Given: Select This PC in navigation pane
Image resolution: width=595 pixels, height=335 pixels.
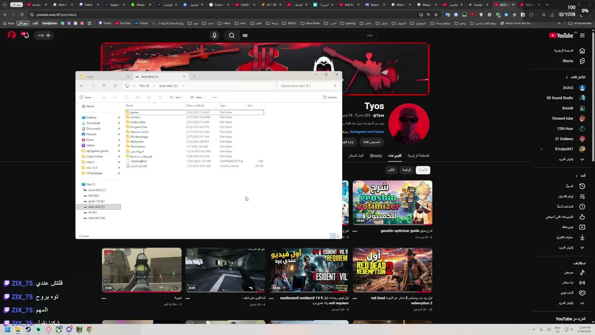Looking at the screenshot, I should coord(91,184).
